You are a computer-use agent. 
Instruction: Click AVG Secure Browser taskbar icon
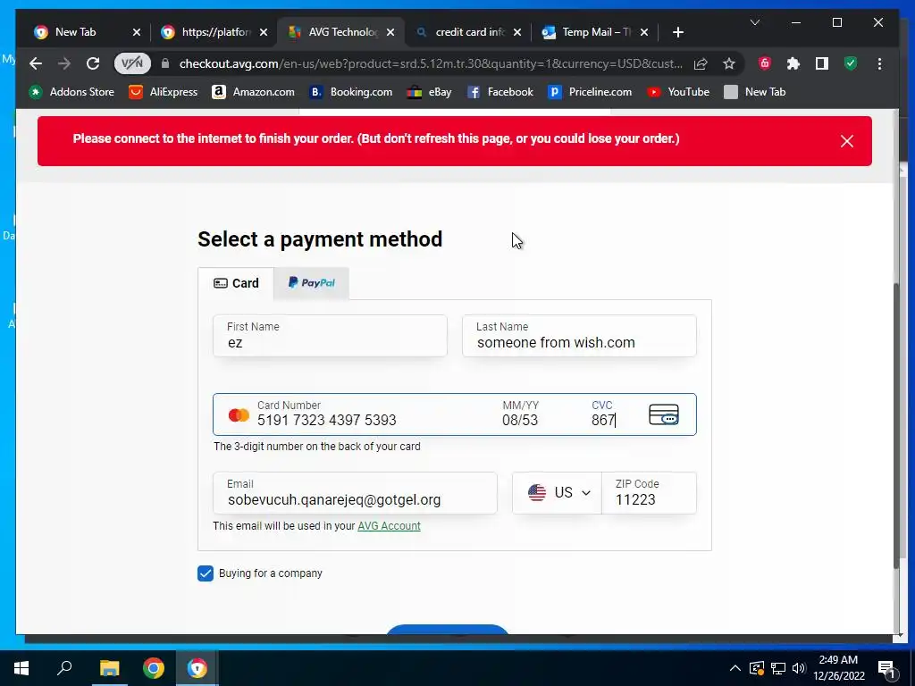click(x=197, y=668)
